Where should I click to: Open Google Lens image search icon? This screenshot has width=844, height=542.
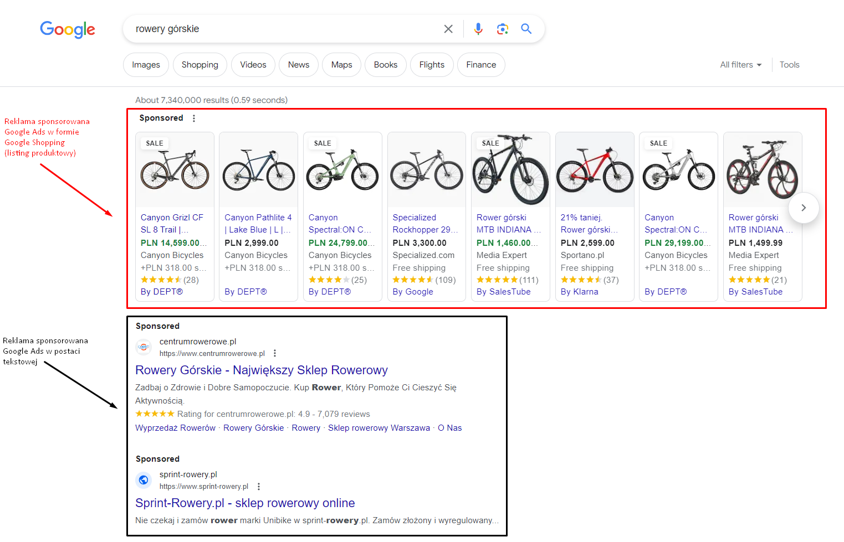point(503,29)
